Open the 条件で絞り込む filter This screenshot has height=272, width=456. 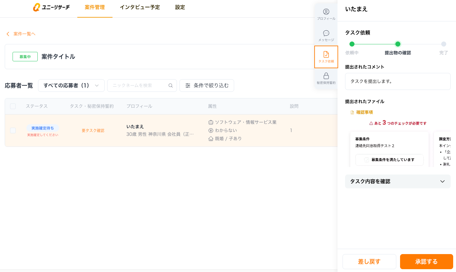point(206,86)
